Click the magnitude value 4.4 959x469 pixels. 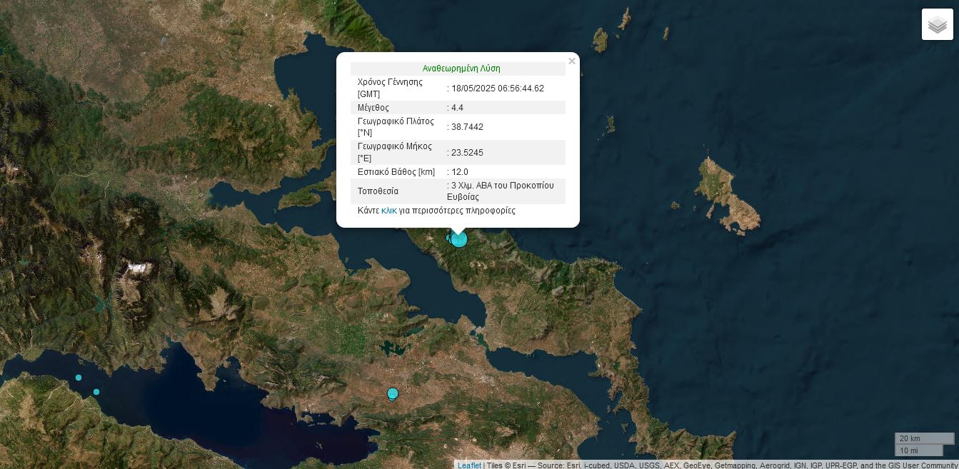click(x=457, y=108)
